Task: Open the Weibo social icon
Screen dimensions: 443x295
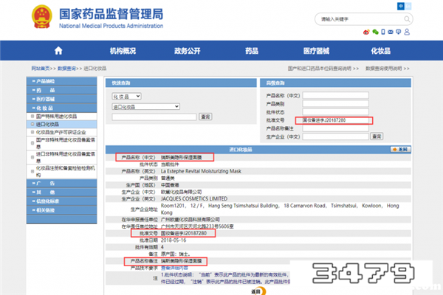Action: tap(365, 32)
